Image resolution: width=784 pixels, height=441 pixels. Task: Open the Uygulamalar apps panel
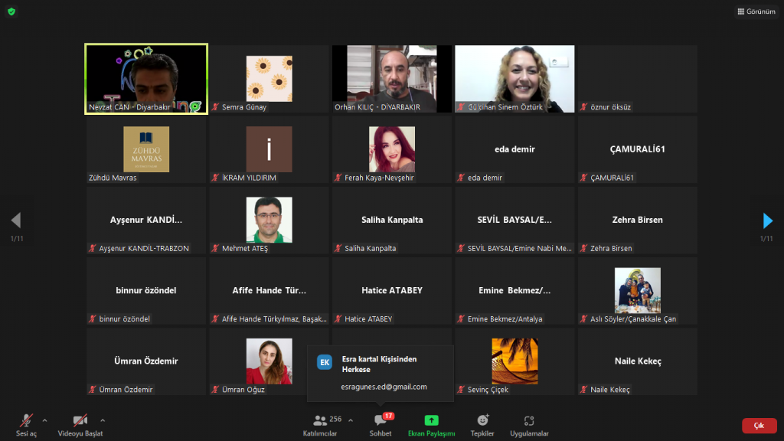click(529, 423)
